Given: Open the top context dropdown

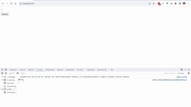Looking at the screenshot, I should 12,73.
